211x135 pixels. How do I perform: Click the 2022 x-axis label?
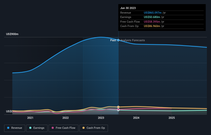click(x=66, y=118)
